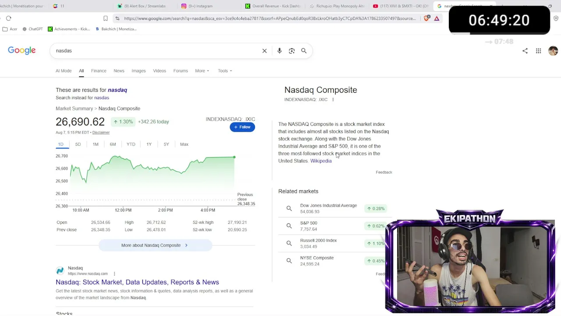Click the Nasdaq site favicon in the result
Viewport: 561px width, 316px height.
click(60, 270)
